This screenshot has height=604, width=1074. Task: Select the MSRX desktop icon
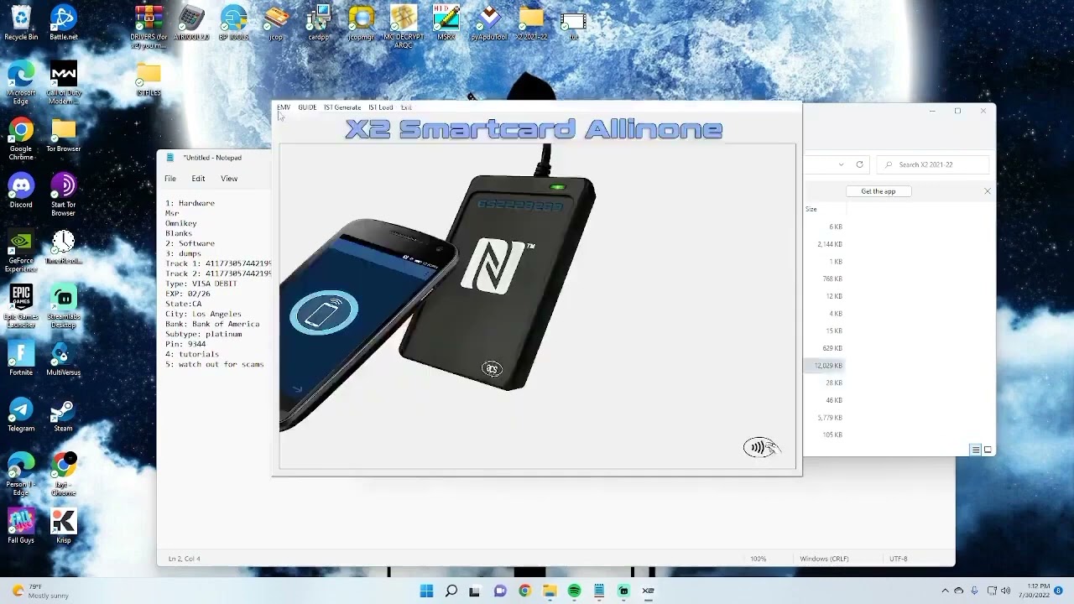coord(446,23)
